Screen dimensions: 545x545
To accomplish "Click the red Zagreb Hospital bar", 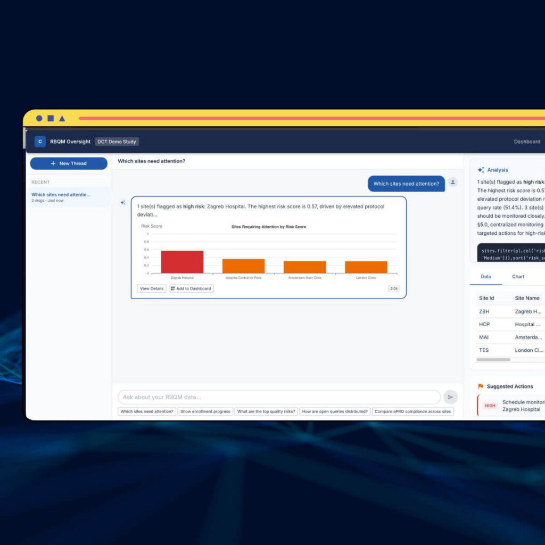I will (182, 262).
